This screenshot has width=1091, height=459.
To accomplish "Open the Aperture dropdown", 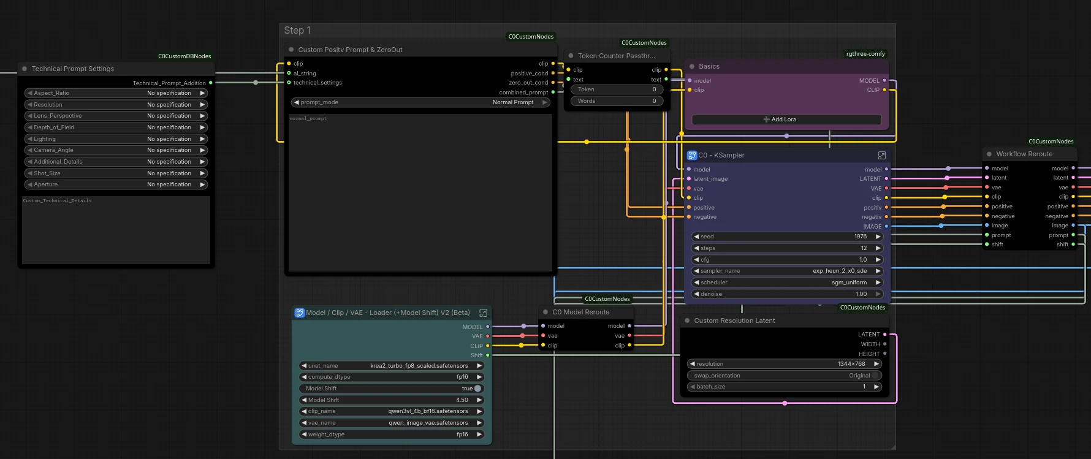I will (x=116, y=184).
